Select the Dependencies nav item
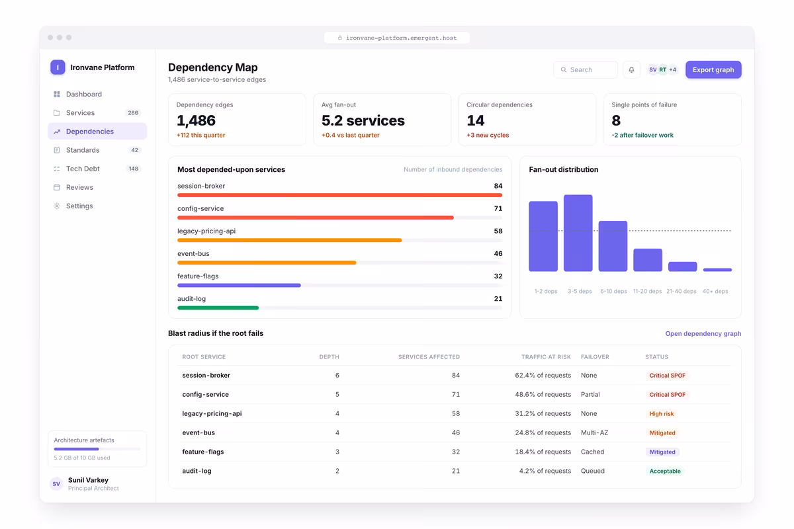 [x=97, y=132]
